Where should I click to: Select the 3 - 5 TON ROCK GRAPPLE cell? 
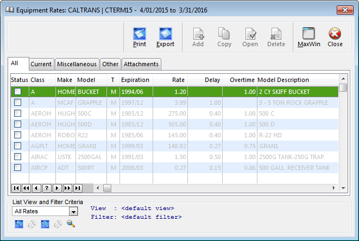298,103
